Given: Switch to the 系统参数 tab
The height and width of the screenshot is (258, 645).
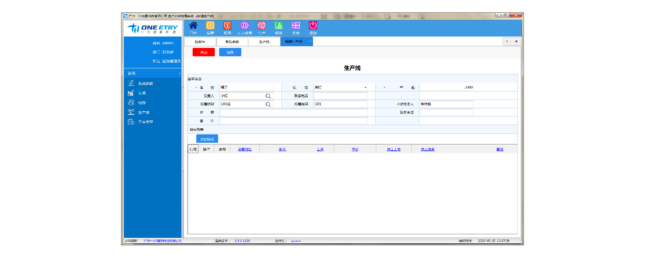Looking at the screenshot, I should click(232, 42).
